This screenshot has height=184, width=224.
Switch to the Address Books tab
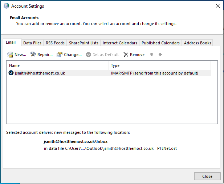(197, 43)
